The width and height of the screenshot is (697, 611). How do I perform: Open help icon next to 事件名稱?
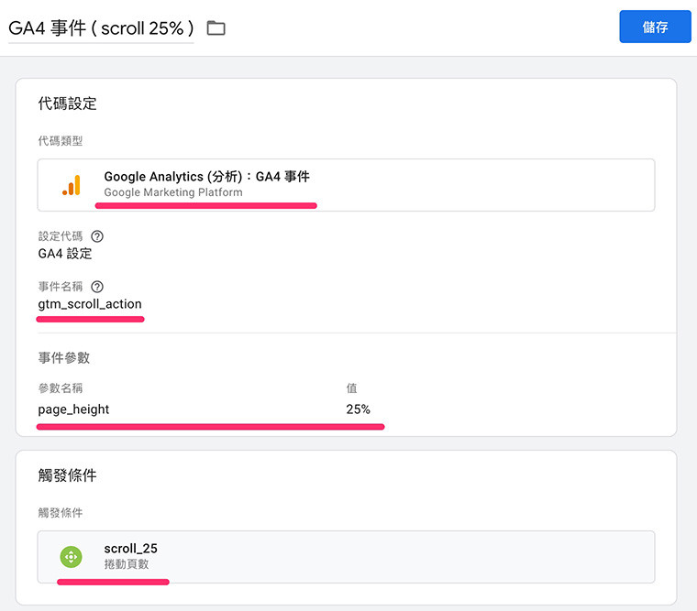point(98,287)
